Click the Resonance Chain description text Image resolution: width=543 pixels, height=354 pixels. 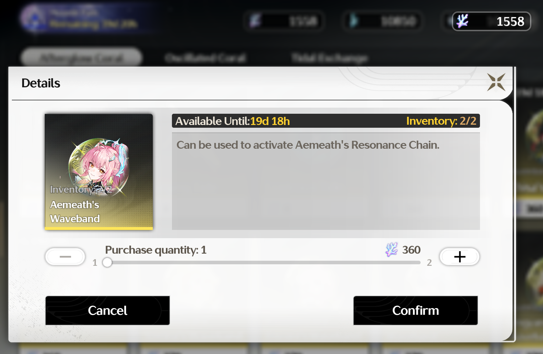pyautogui.click(x=308, y=145)
